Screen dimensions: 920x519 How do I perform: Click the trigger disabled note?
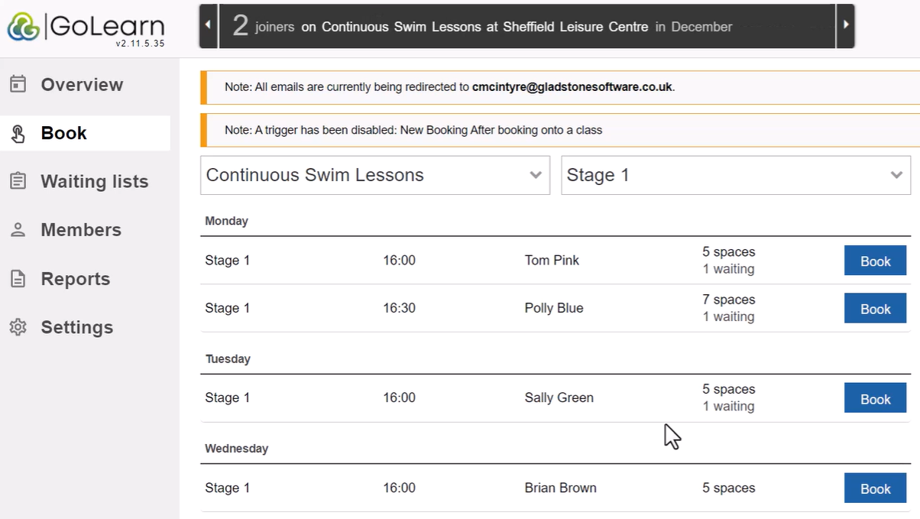[x=413, y=130]
